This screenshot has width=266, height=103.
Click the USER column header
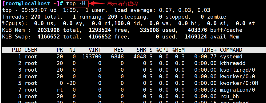point(31,50)
